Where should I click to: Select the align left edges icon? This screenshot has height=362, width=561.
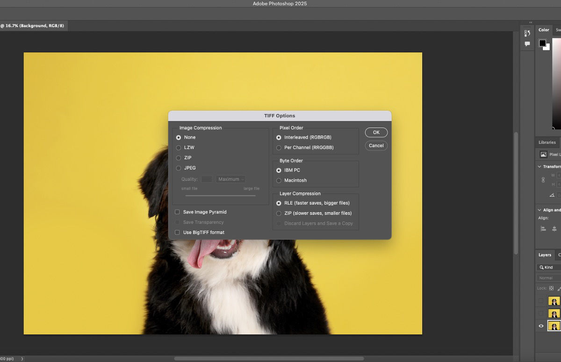[544, 228]
